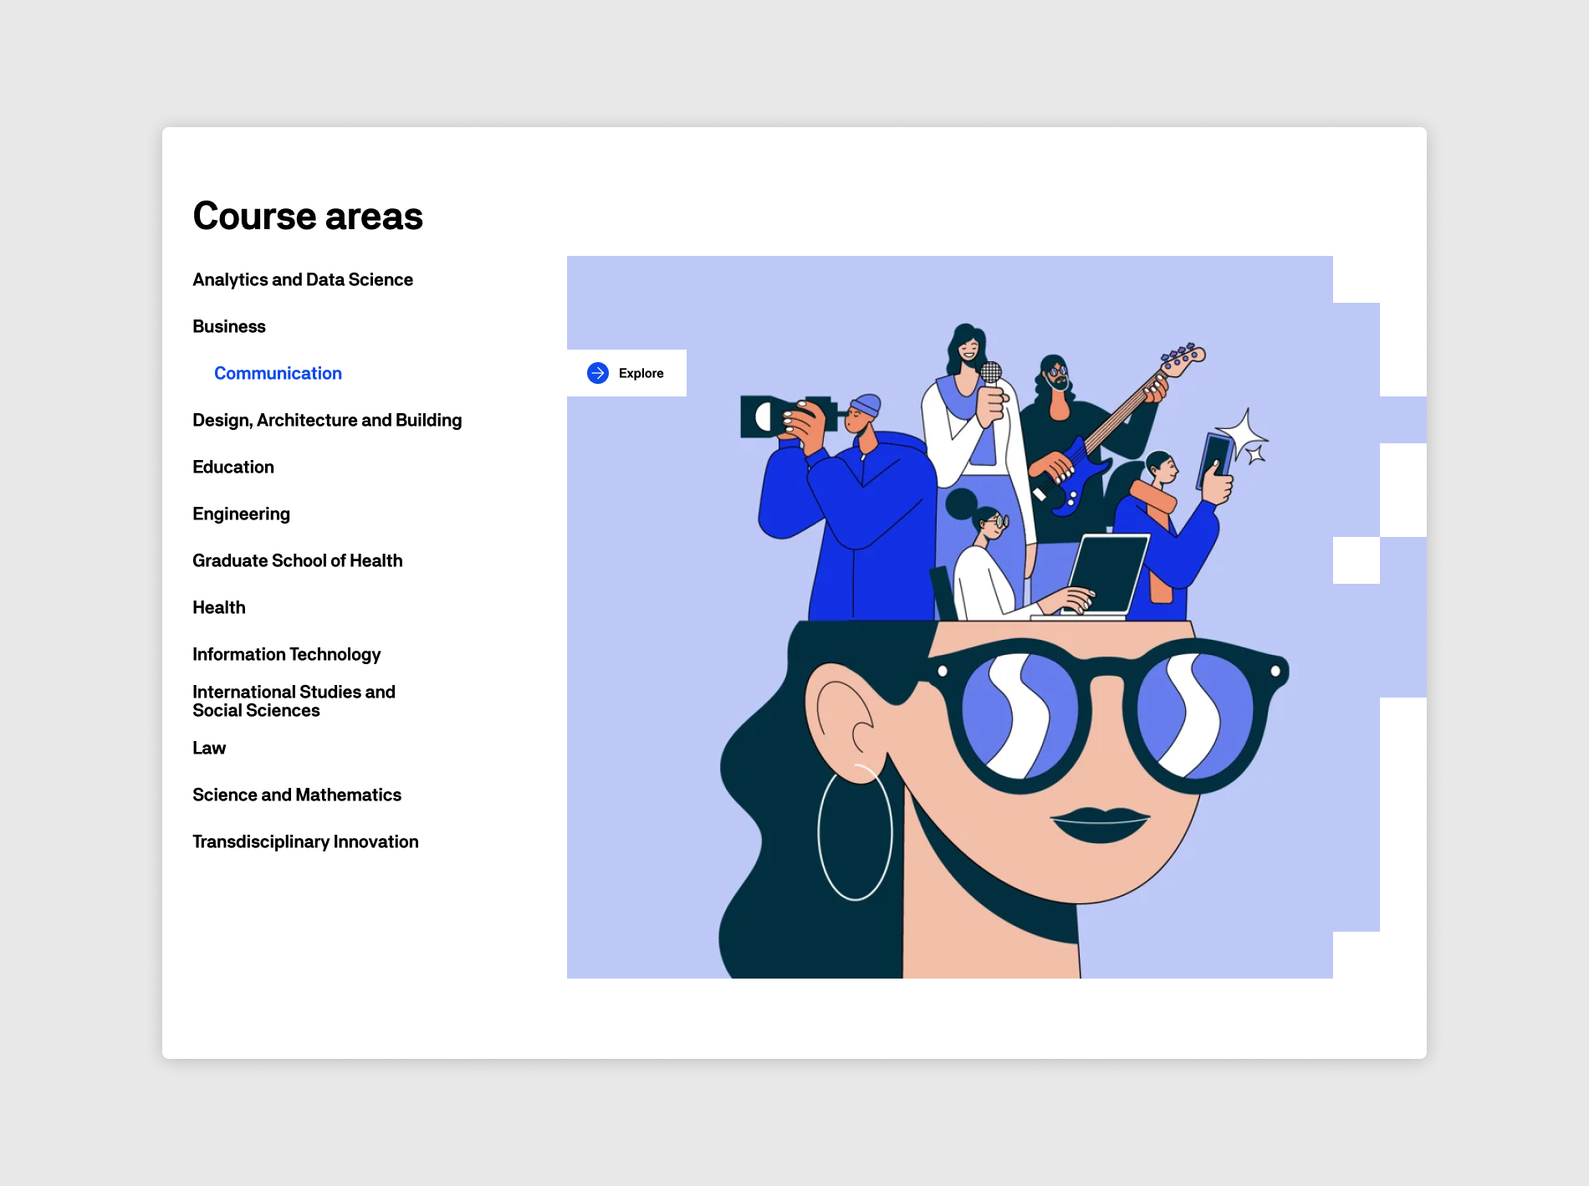Click International Studies and Social Sciences

pyautogui.click(x=294, y=701)
